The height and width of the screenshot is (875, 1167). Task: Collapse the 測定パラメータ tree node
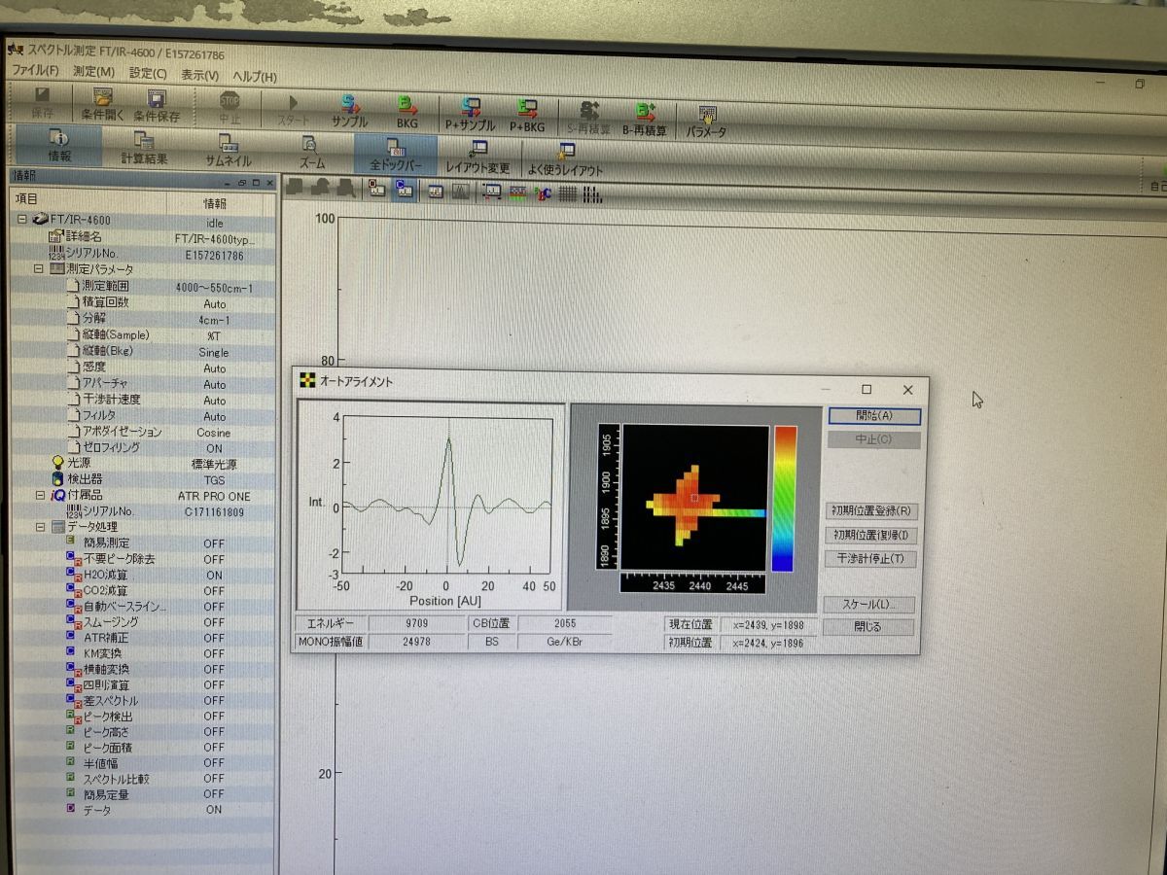[x=39, y=268]
